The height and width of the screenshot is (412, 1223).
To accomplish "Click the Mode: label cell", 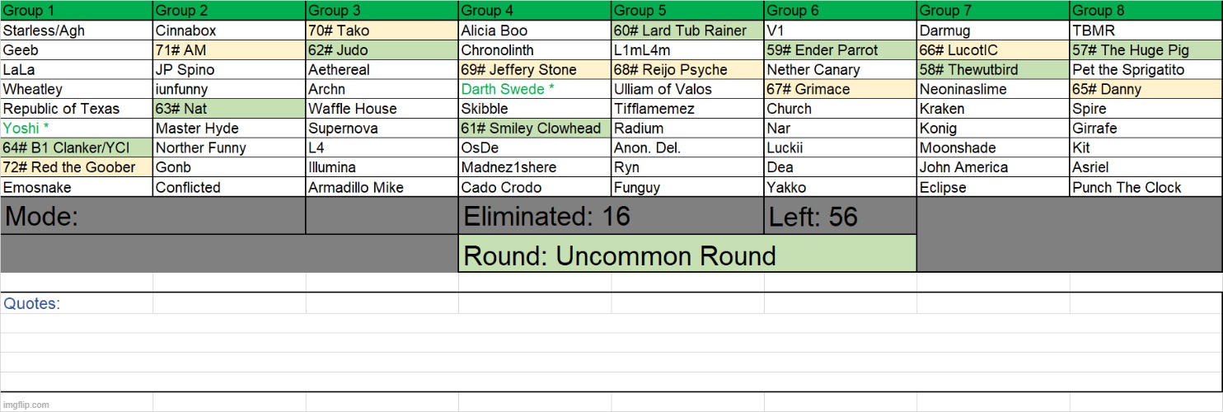I will coord(152,217).
